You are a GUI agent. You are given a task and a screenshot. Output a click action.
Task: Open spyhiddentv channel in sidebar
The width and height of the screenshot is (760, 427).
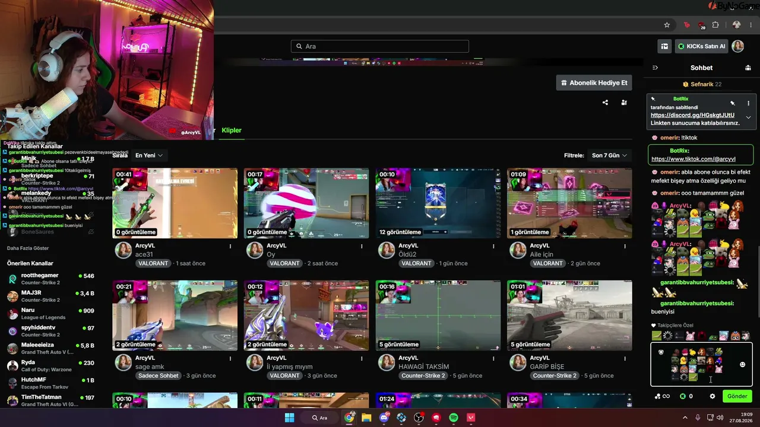click(x=50, y=331)
